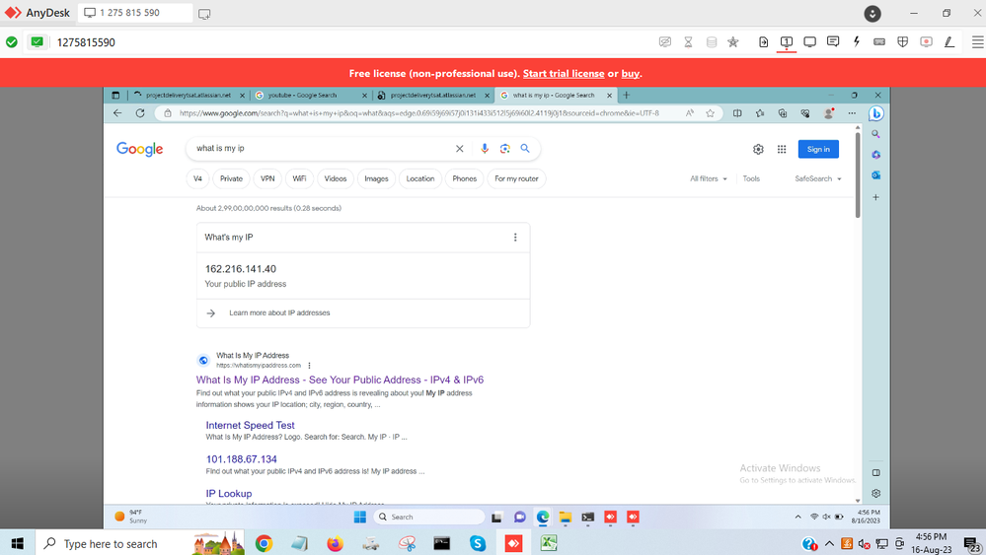This screenshot has width=986, height=555.
Task: Open Edge settings and more menu
Action: (x=852, y=113)
